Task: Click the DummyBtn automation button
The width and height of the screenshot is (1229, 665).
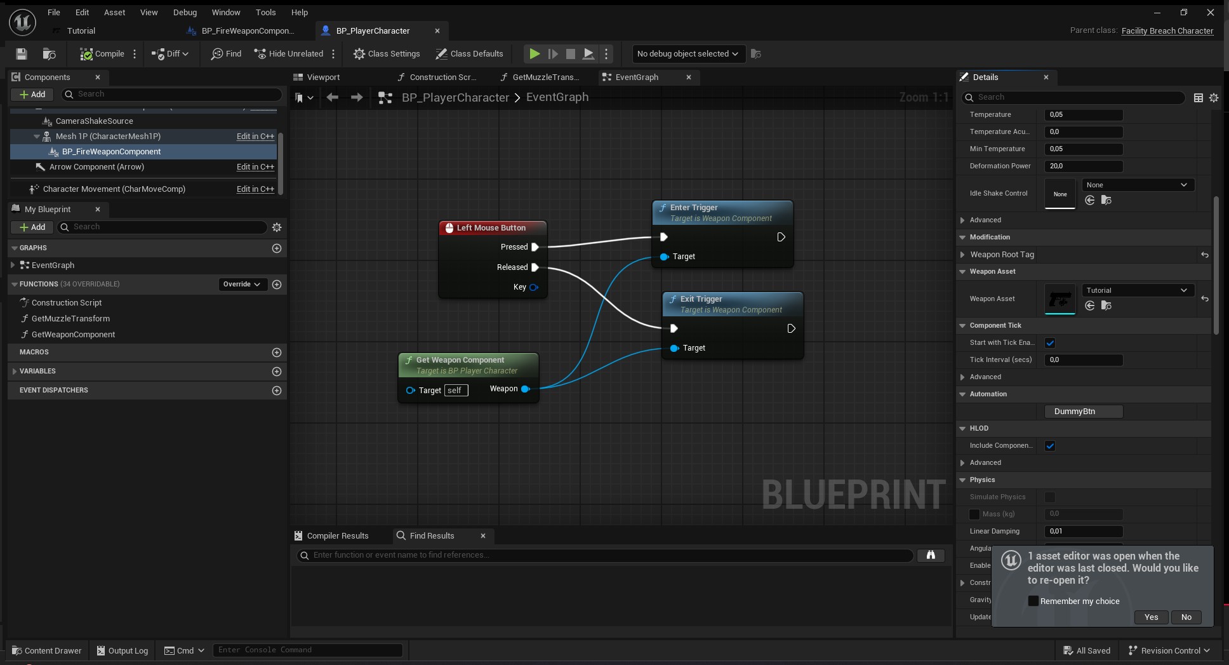Action: (1084, 412)
